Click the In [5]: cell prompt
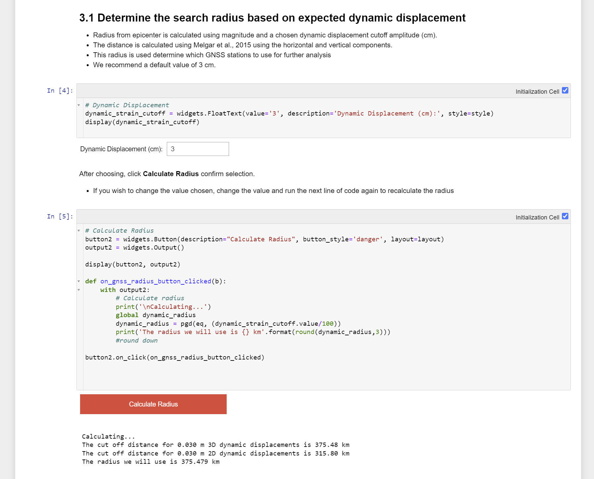594x479 pixels. point(59,216)
